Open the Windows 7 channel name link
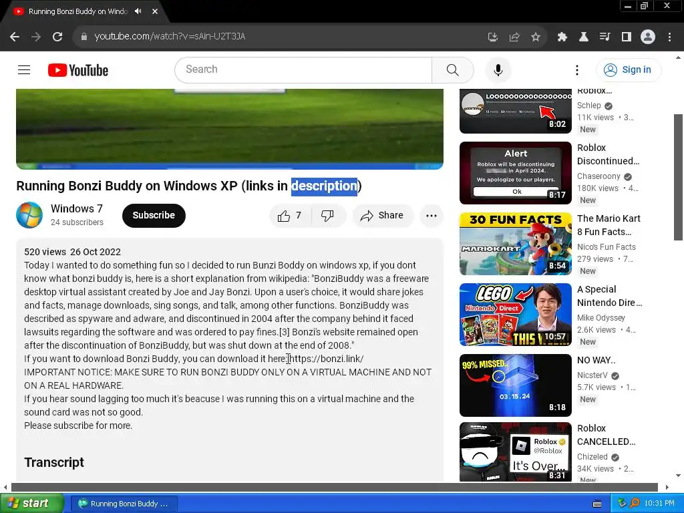The width and height of the screenshot is (684, 513). coord(76,208)
